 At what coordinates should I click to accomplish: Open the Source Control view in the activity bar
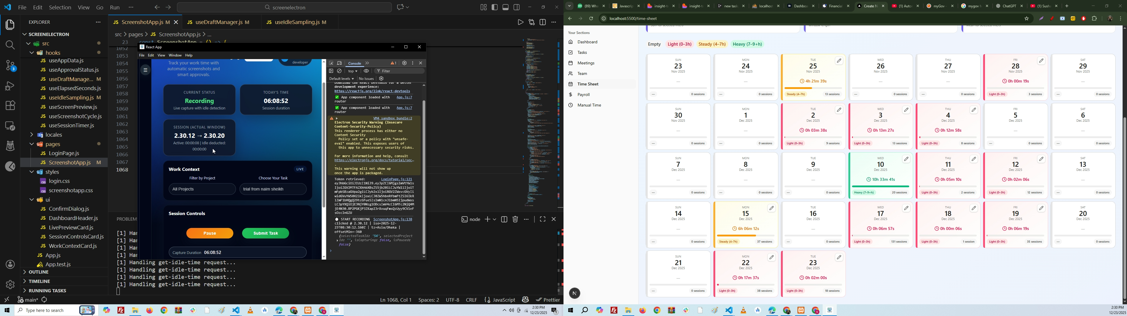10,66
